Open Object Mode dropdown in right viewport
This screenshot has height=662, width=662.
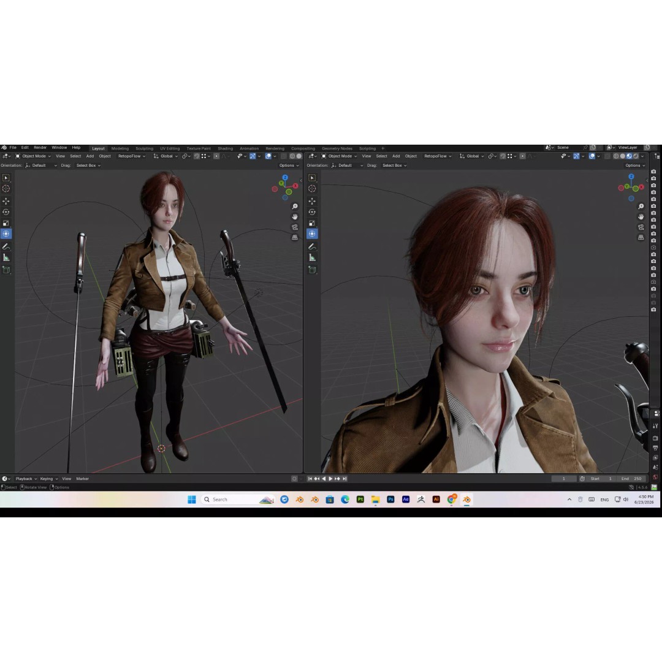339,156
